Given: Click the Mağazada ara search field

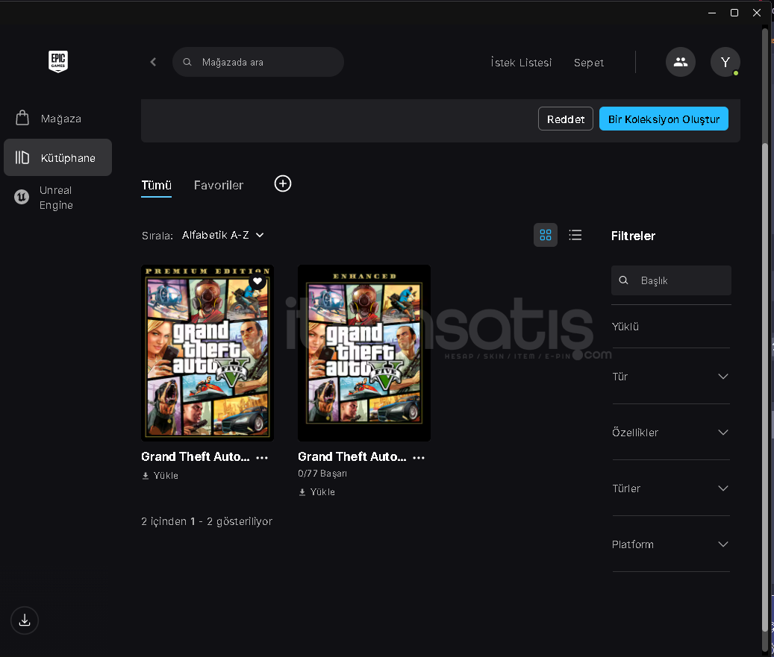Looking at the screenshot, I should pyautogui.click(x=258, y=62).
